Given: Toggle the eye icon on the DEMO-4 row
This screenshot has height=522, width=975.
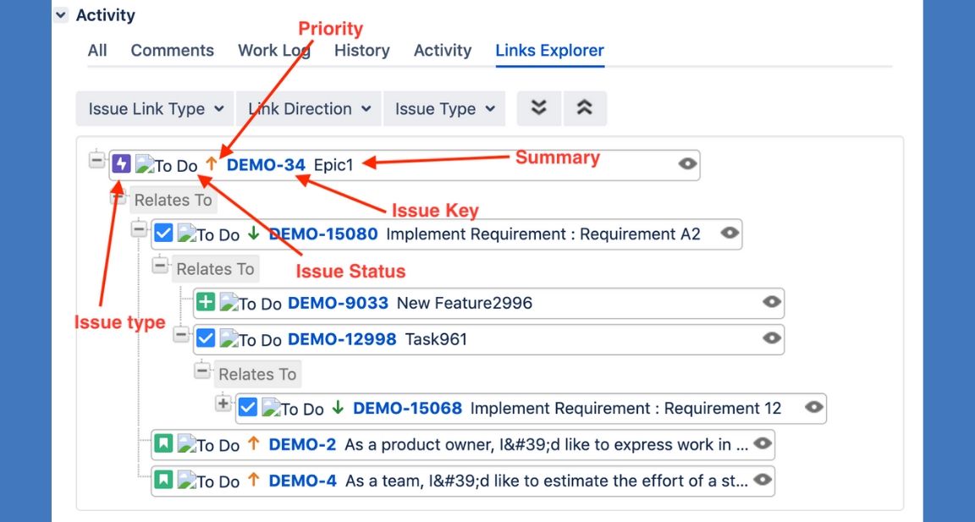Looking at the screenshot, I should click(x=763, y=480).
